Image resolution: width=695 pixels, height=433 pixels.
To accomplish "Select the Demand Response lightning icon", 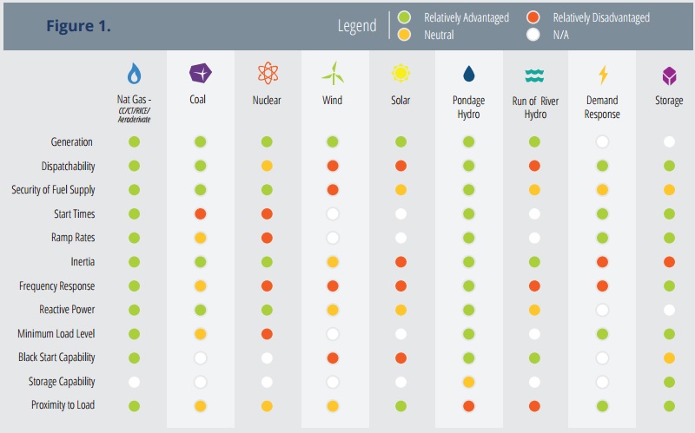I will (x=602, y=74).
